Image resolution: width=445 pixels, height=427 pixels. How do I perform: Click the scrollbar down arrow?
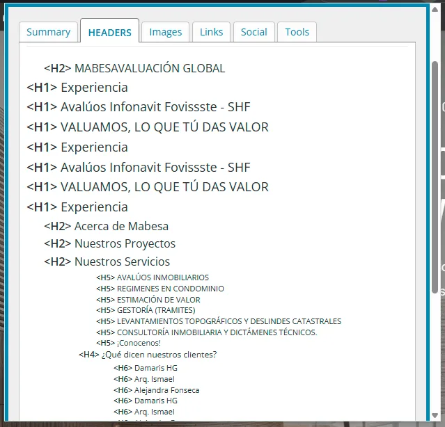pyautogui.click(x=435, y=415)
